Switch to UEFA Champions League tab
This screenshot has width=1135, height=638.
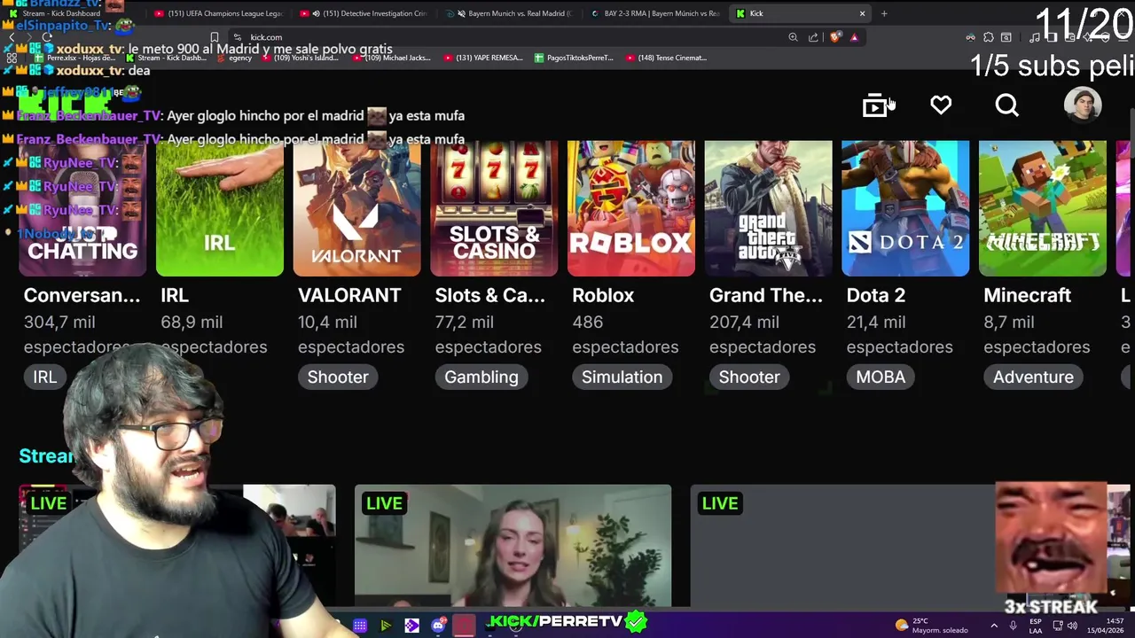(x=218, y=13)
